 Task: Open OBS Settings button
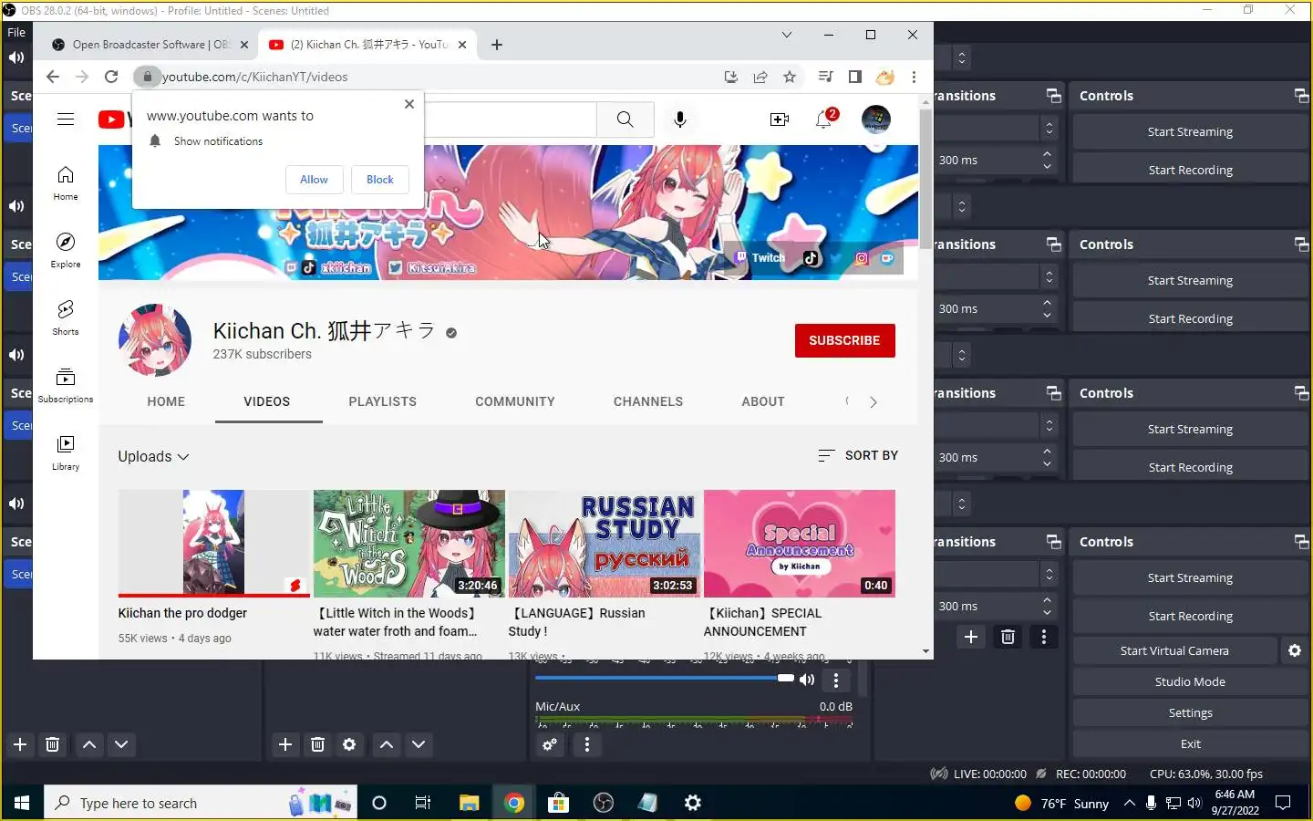1190,712
